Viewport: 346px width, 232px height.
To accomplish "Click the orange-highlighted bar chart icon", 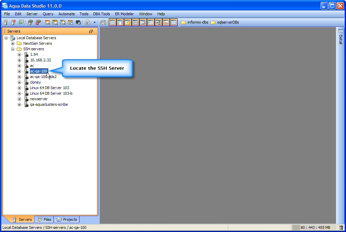I will coord(166,22).
